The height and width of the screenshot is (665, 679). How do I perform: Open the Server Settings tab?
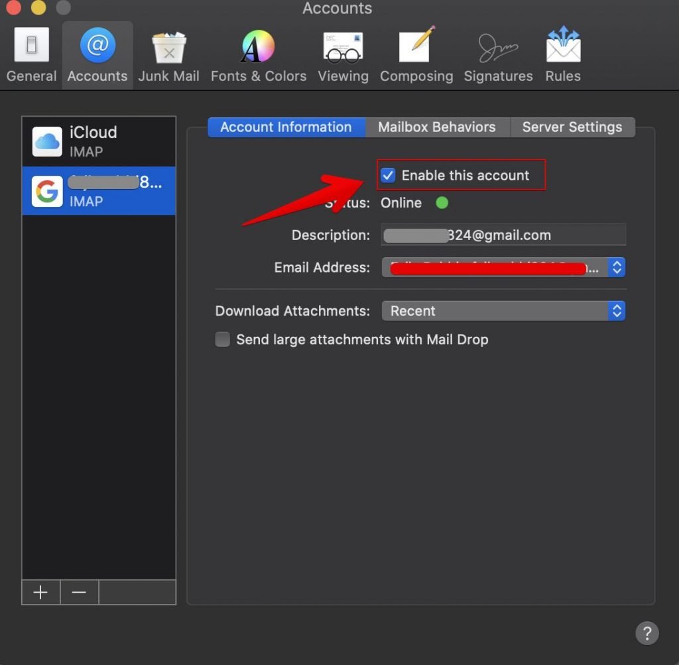(572, 127)
